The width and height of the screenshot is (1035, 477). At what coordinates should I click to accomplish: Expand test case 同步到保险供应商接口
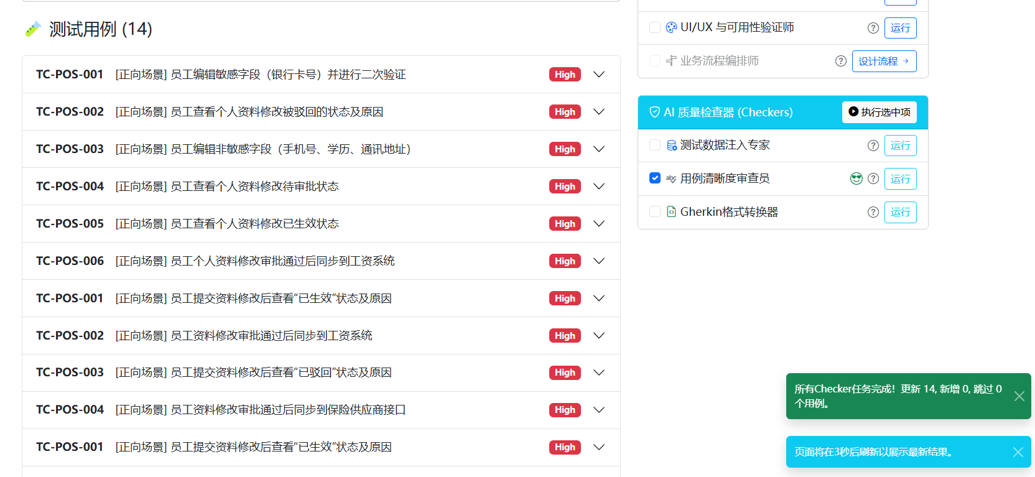599,410
